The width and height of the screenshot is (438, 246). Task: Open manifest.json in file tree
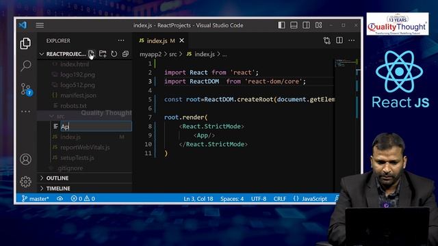(x=78, y=96)
